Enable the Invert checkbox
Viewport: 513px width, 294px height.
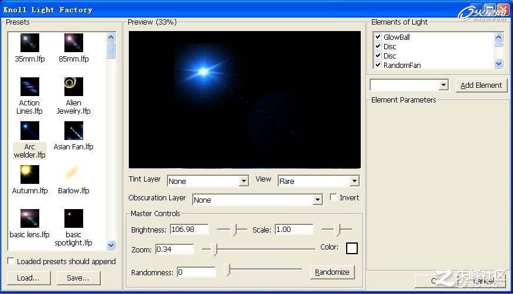tap(333, 197)
